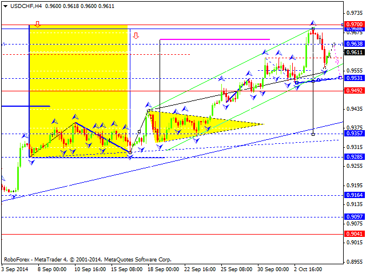Select the red 0.9492 price level label
The image size is (366, 274).
[x=355, y=90]
